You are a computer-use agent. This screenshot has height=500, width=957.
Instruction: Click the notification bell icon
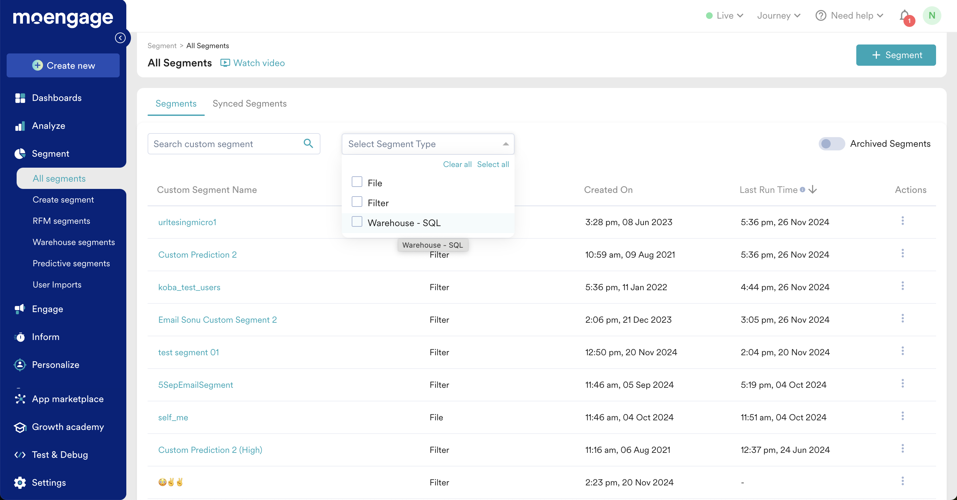(904, 15)
